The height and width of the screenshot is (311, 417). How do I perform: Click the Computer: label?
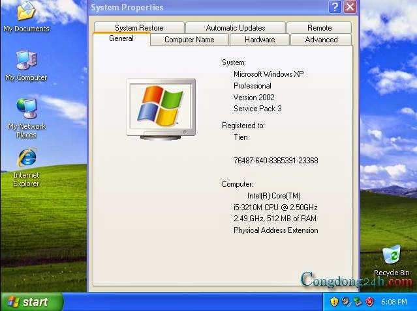pyautogui.click(x=238, y=184)
